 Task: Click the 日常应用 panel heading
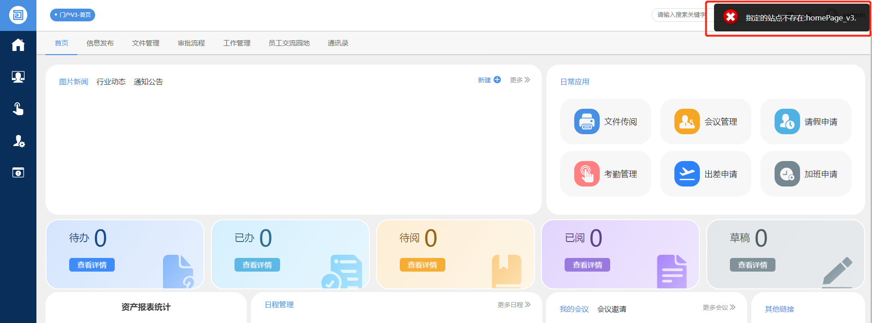click(x=575, y=81)
